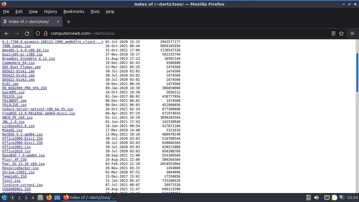Open the LindowsOS3.0.iso link
Screen dimensions: 359x202
coord(18,126)
